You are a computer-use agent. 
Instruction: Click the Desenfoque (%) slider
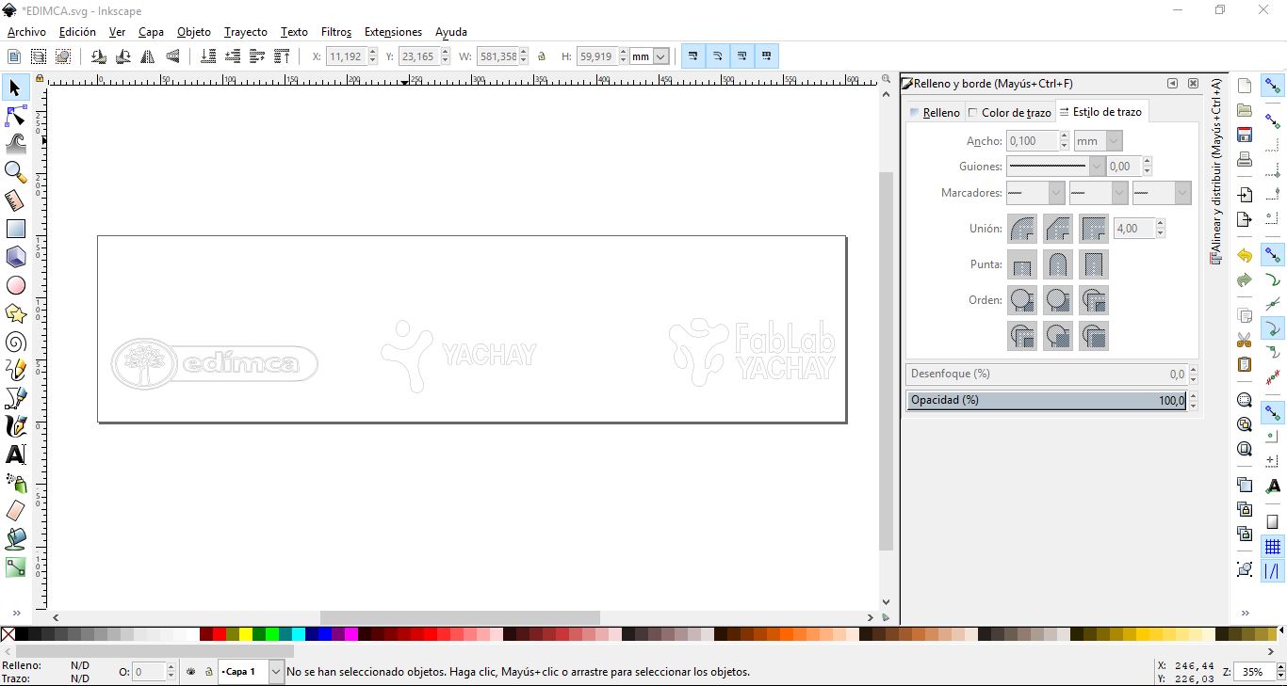click(x=1046, y=374)
